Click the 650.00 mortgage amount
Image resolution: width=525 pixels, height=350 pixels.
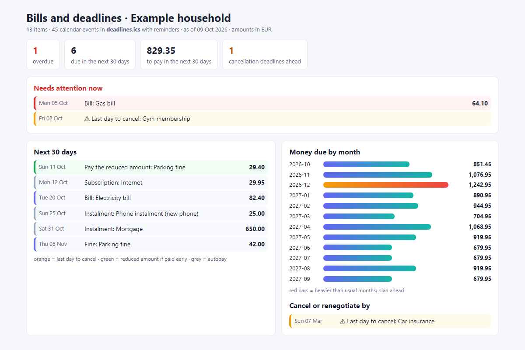pyautogui.click(x=255, y=229)
